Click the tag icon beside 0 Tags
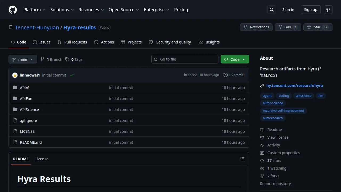 67,59
